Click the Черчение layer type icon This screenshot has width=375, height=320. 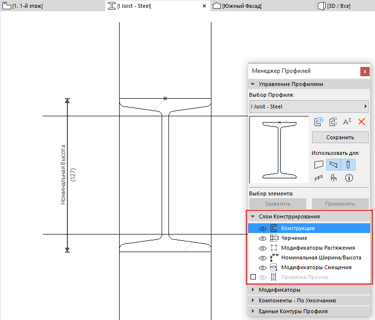274,238
